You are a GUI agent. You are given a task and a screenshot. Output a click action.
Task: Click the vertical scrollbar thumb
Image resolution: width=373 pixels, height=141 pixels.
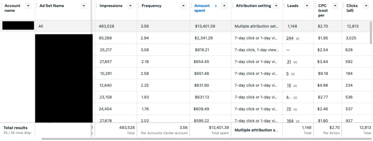click(371, 33)
